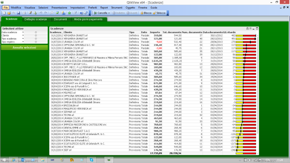The height and width of the screenshot is (163, 290).
Task: Open the Tipo registro dropdown arrow
Action: tap(23, 42)
